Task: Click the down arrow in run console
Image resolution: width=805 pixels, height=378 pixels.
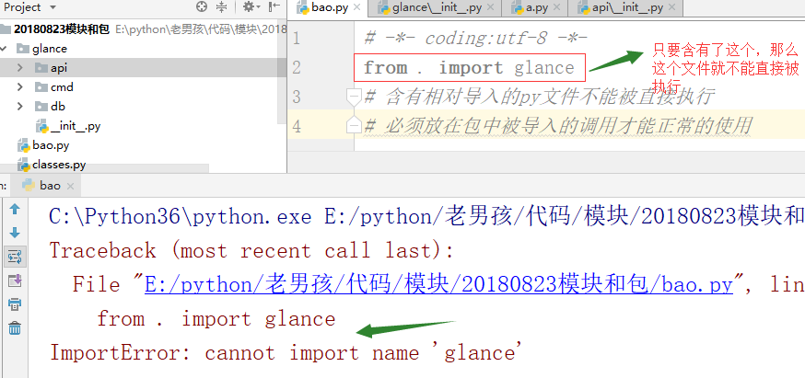Action: (15, 233)
